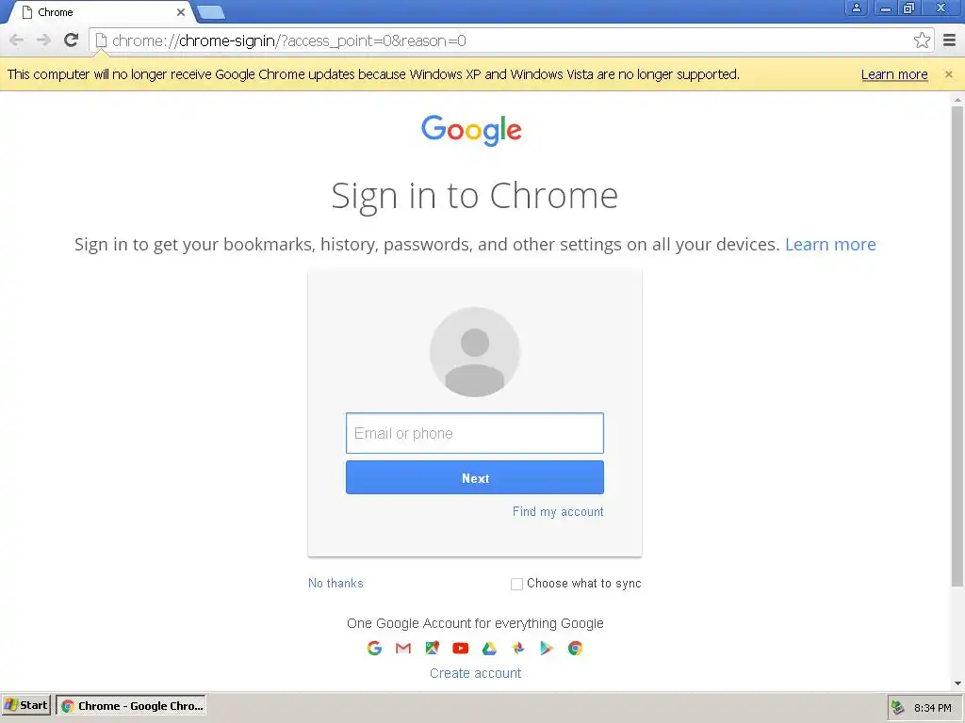The height and width of the screenshot is (723, 965).
Task: Enable the Choose what to sync checkbox
Action: (516, 584)
